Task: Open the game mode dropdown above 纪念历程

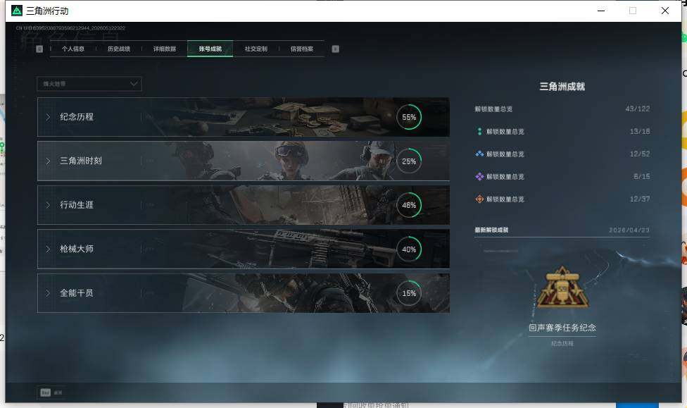Action: (x=89, y=84)
